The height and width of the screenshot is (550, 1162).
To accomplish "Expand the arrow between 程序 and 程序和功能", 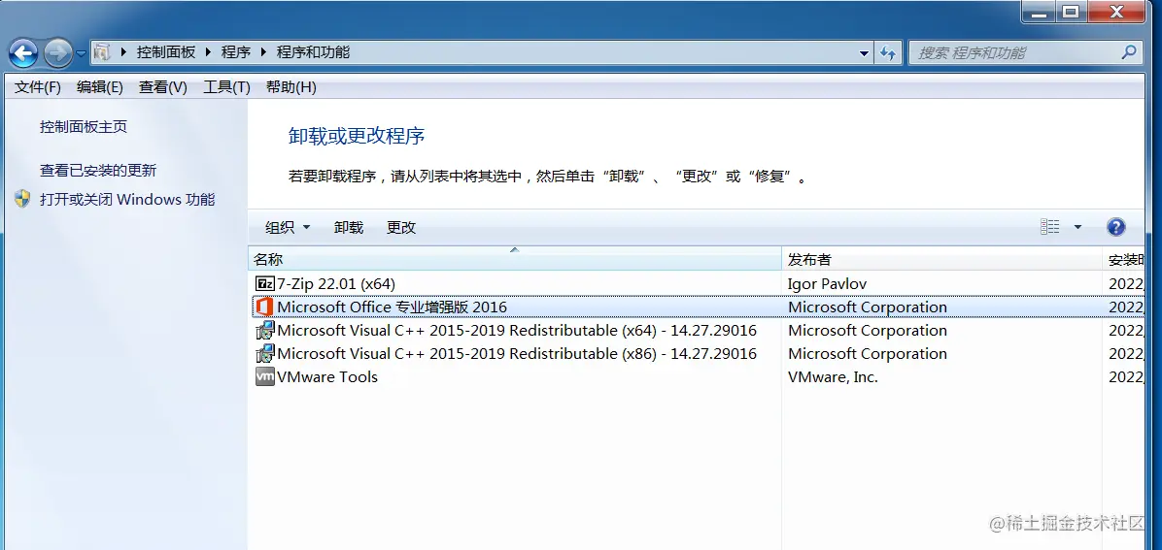I will (x=263, y=52).
